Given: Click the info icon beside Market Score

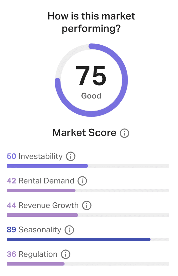Looking at the screenshot, I should [x=124, y=133].
